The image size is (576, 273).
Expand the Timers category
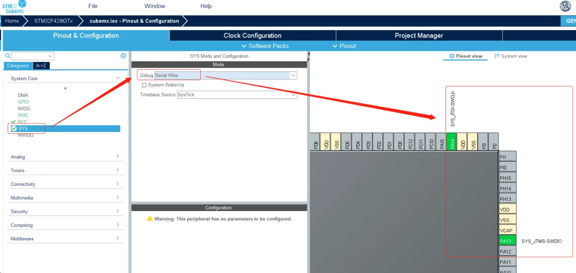click(x=118, y=170)
